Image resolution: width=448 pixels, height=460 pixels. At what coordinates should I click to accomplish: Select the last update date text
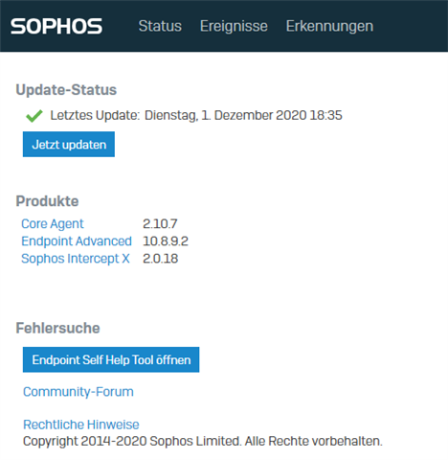pyautogui.click(x=243, y=116)
